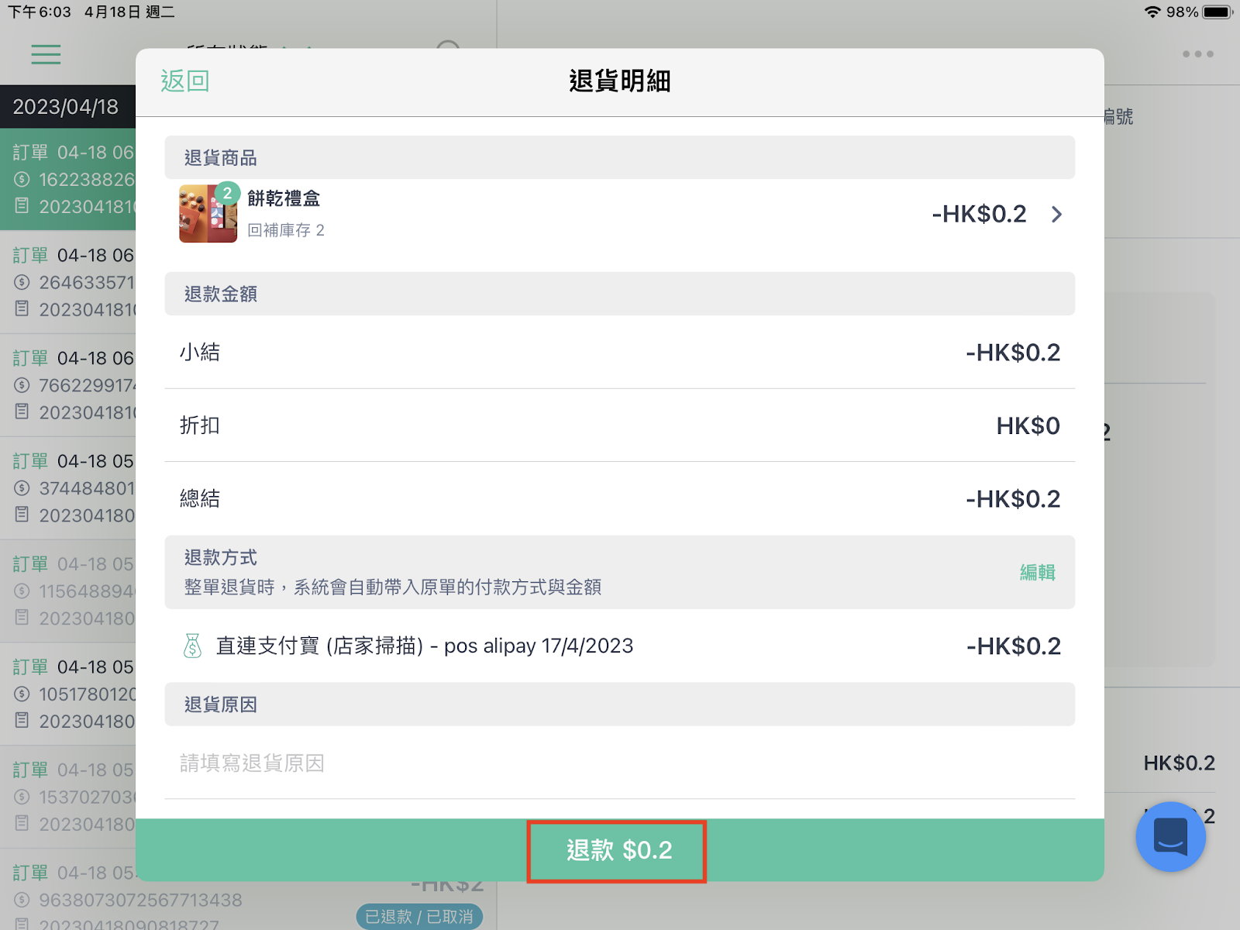The image size is (1240, 930).
Task: Open the hamburger menu icon
Action: (x=46, y=54)
